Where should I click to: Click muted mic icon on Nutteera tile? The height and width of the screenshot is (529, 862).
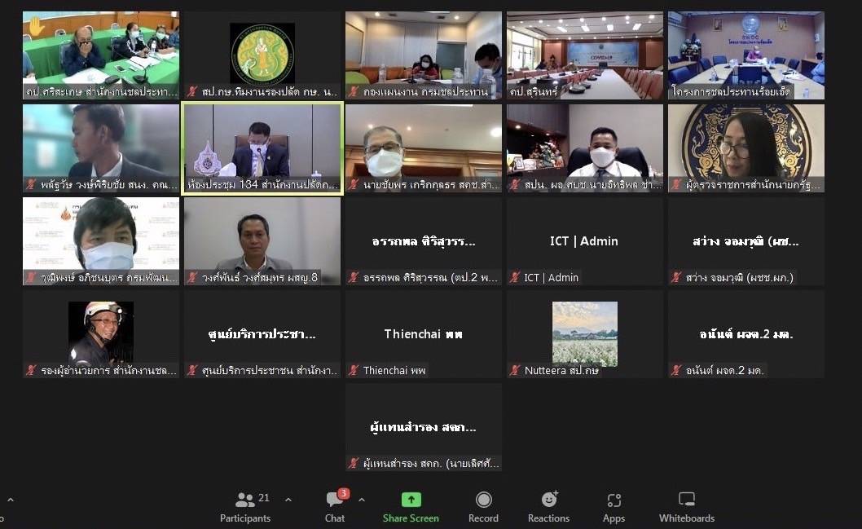(515, 370)
